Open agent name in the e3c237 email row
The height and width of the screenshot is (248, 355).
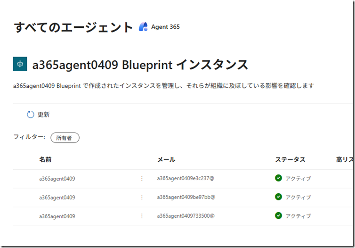coord(57,179)
